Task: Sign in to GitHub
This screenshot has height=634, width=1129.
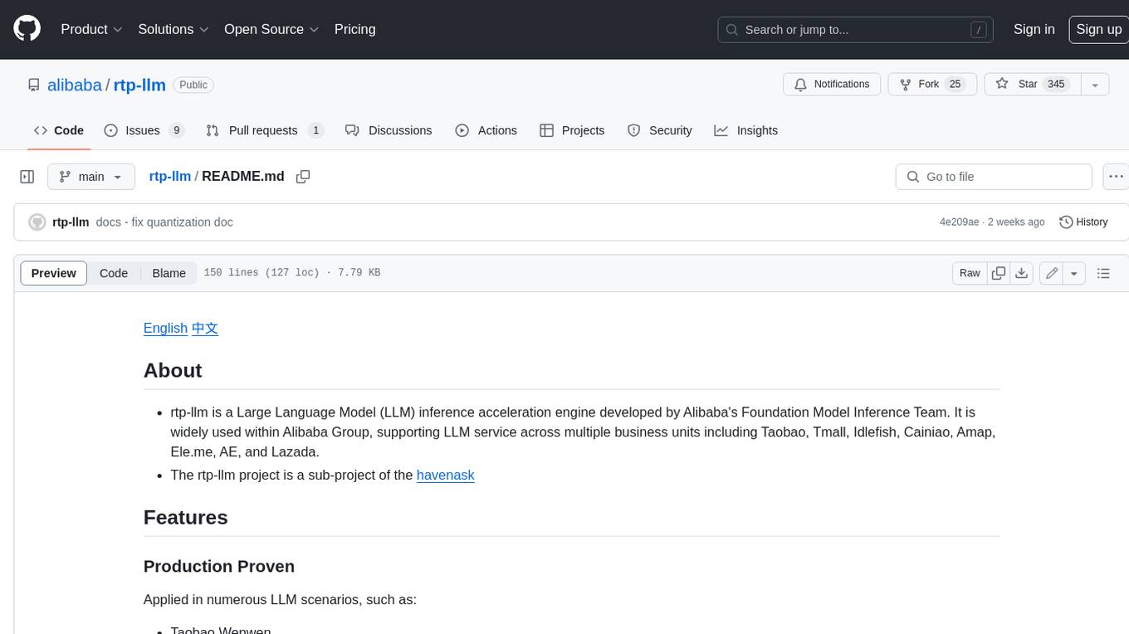Action: pos(1034,29)
